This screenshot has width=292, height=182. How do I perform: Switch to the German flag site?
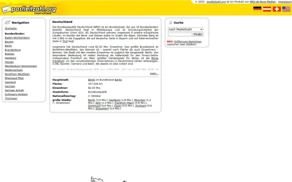[257, 9]
